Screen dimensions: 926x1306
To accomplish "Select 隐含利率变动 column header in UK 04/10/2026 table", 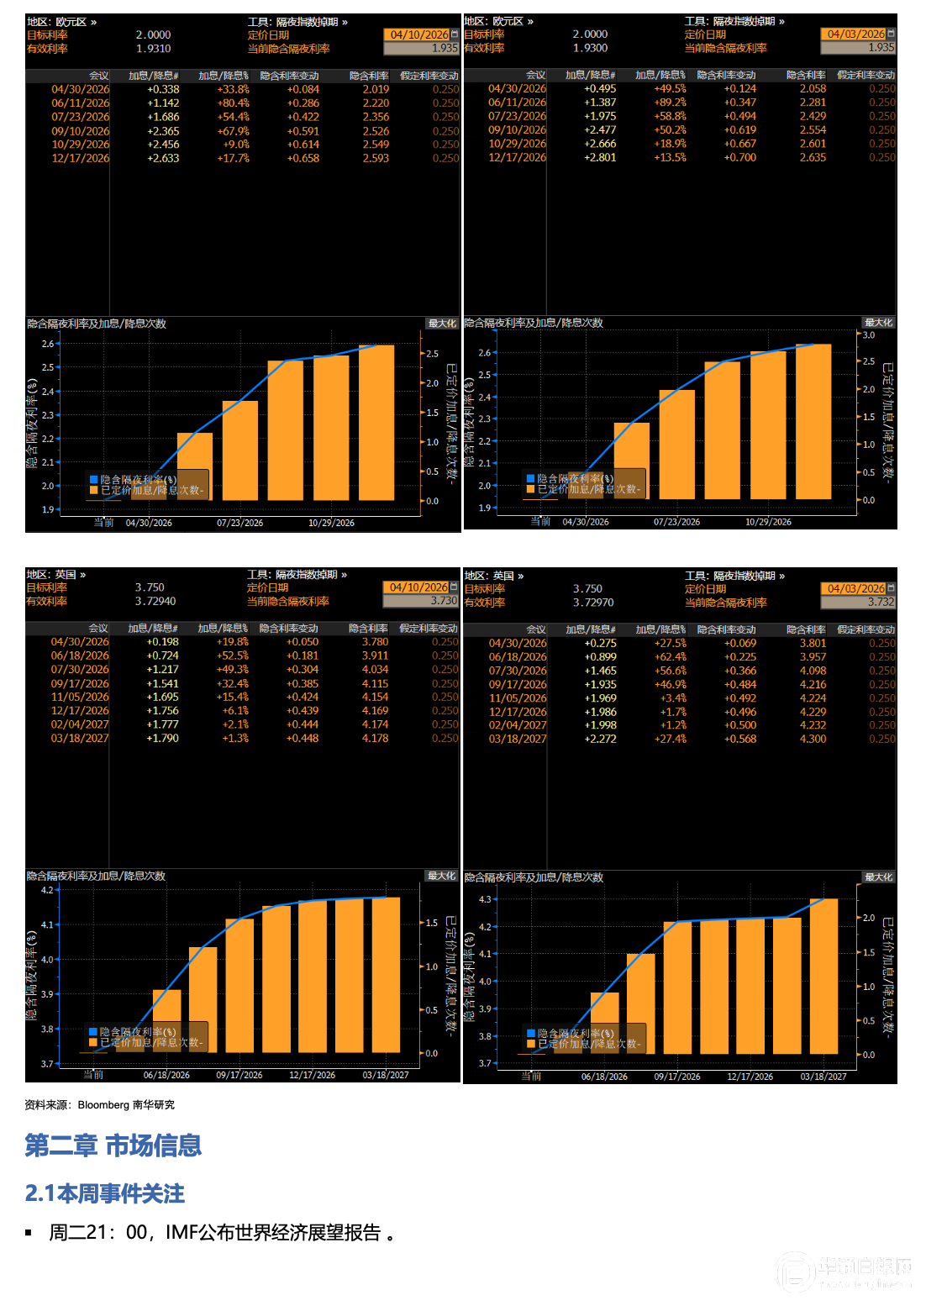I will click(288, 629).
